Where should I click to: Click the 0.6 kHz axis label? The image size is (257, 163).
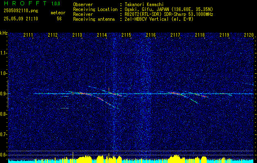click(x=3, y=155)
